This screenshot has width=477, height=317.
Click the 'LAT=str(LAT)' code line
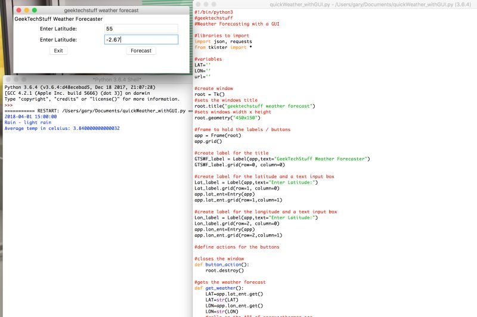click(x=222, y=300)
